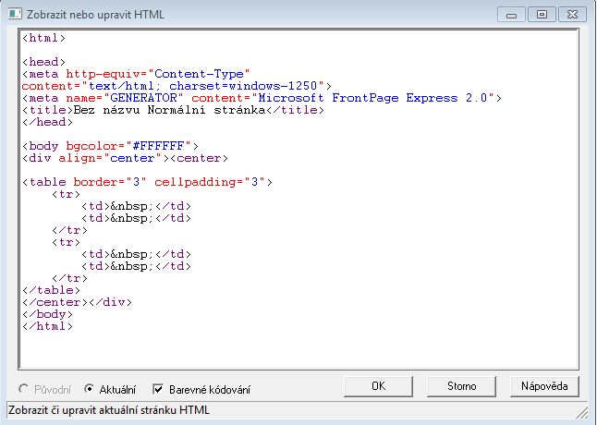
Task: Click the closing </body> tag line
Action: pos(47,314)
